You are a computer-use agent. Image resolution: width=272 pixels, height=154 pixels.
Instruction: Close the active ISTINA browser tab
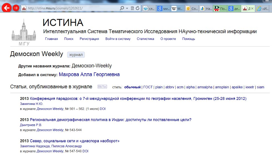(252, 8)
